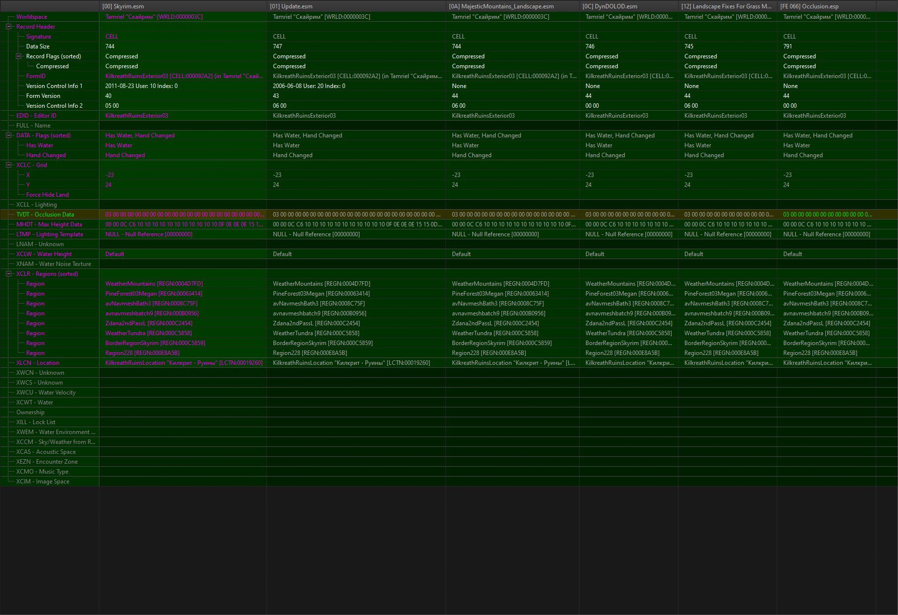Select the XWCU - Water Velocity row
Screen dimensions: 898x615
[46, 393]
